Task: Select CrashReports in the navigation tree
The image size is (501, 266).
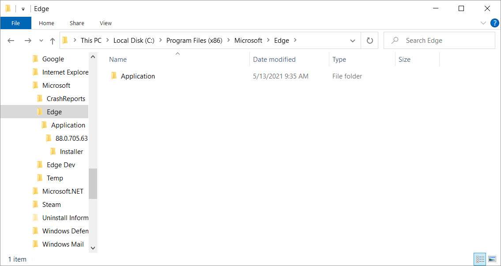Action: [x=66, y=99]
